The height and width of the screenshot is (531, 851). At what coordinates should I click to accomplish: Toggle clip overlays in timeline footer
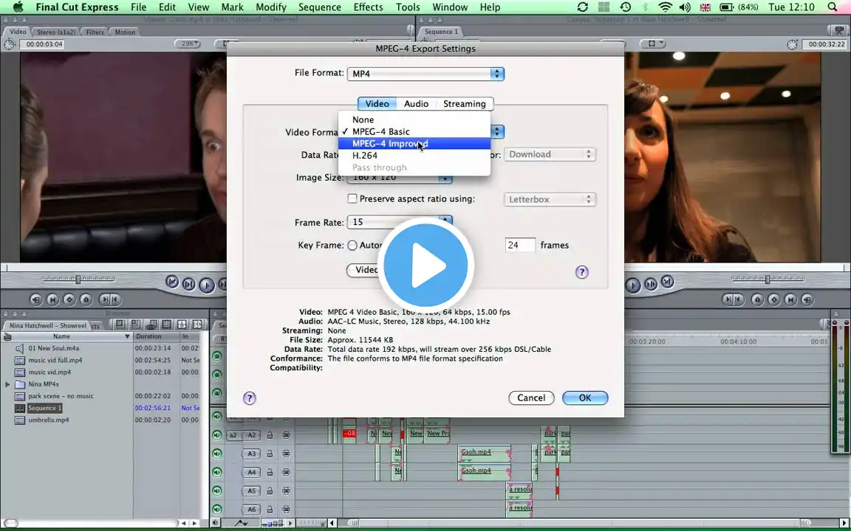click(x=241, y=523)
